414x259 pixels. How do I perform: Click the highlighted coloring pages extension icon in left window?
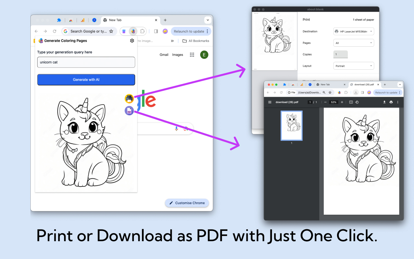pyautogui.click(x=133, y=31)
